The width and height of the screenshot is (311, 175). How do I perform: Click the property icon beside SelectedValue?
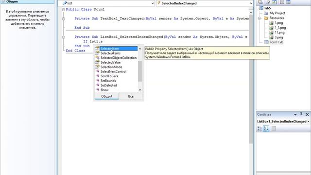[97, 62]
